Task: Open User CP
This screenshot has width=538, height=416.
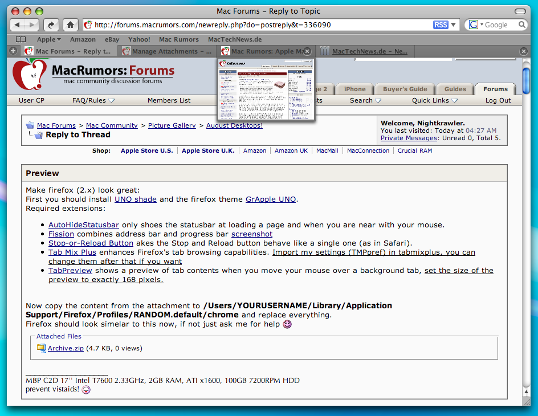Action: click(31, 100)
